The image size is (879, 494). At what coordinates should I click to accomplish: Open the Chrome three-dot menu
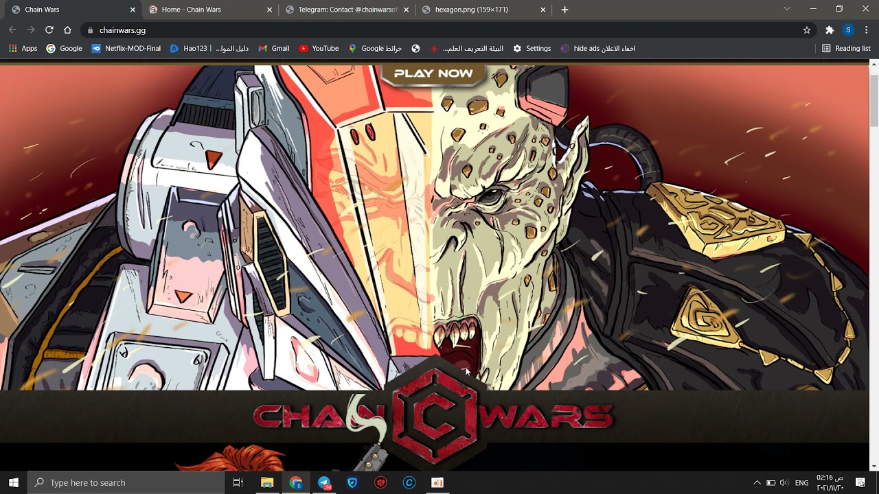867,30
